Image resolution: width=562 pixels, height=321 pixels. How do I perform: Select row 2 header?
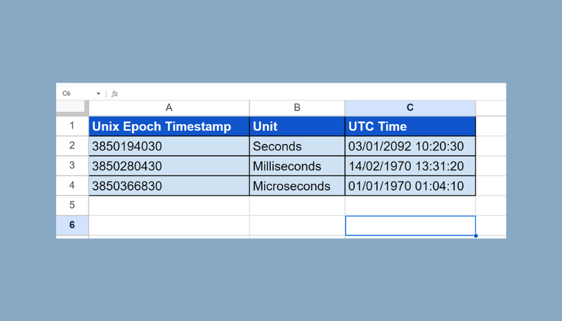(x=72, y=146)
